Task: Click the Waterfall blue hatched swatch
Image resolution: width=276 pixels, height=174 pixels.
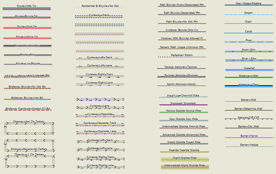Action: pyautogui.click(x=249, y=70)
